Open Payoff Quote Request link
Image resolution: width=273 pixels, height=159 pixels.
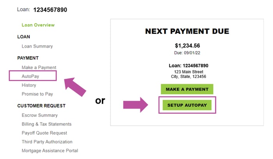click(44, 133)
